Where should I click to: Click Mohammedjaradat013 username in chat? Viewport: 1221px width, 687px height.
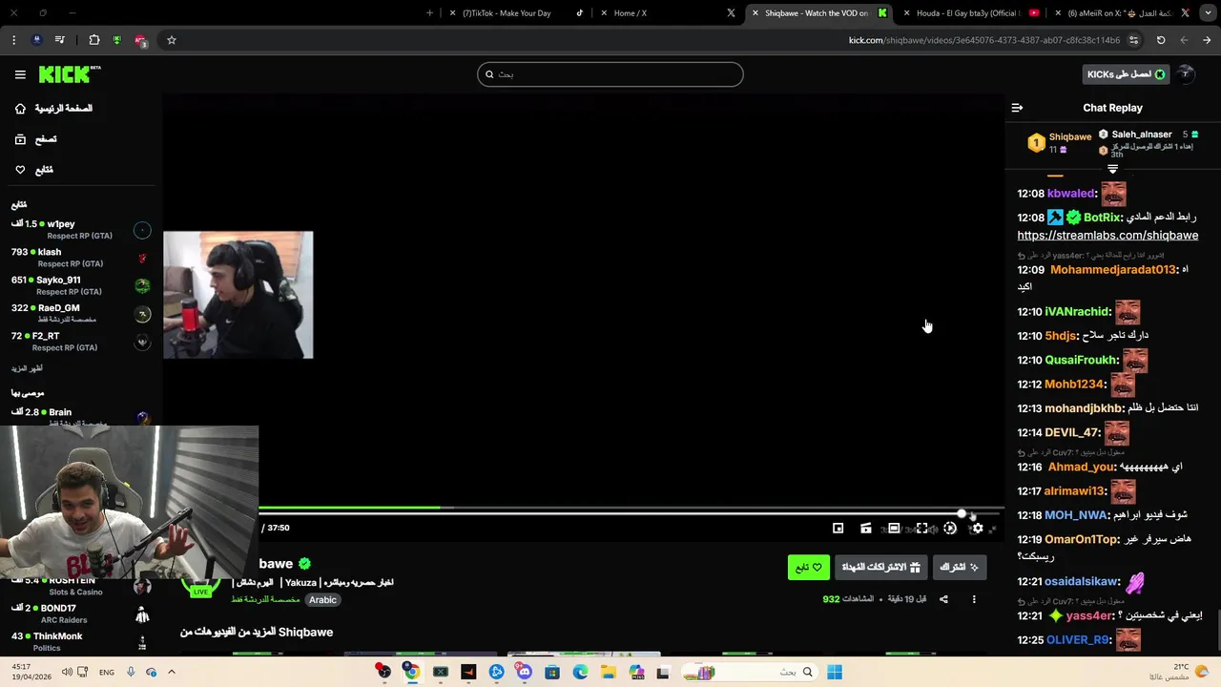click(1113, 270)
